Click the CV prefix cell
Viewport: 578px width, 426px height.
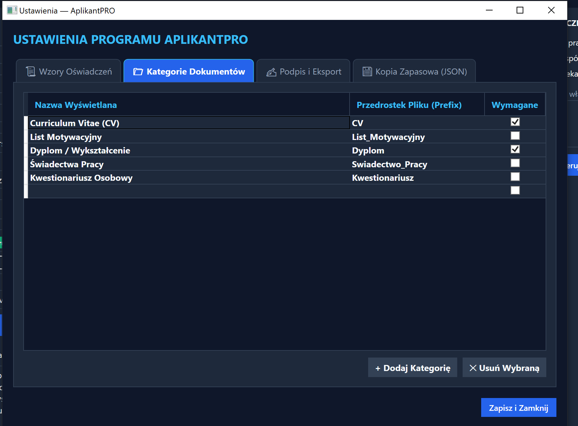pyautogui.click(x=417, y=123)
